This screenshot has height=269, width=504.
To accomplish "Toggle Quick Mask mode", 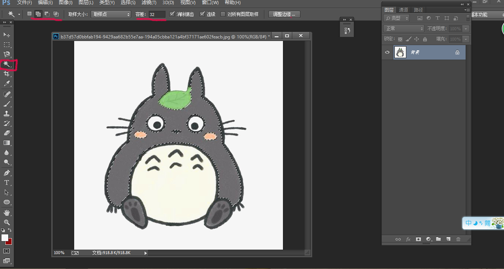I will click(x=7, y=251).
